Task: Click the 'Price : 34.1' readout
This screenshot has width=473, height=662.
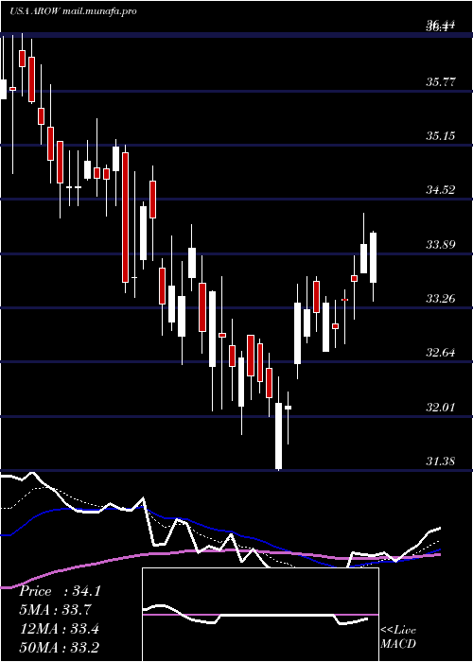Action: pyautogui.click(x=60, y=591)
